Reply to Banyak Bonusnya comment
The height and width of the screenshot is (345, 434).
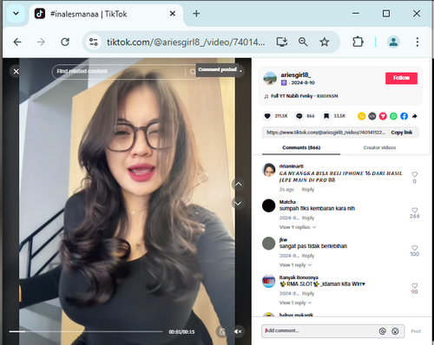308,294
